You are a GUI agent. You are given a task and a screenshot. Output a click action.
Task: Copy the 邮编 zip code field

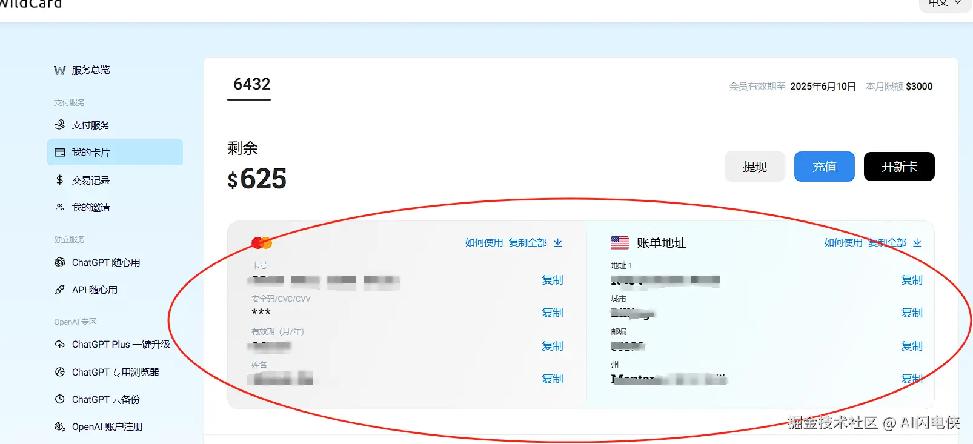[x=912, y=346]
